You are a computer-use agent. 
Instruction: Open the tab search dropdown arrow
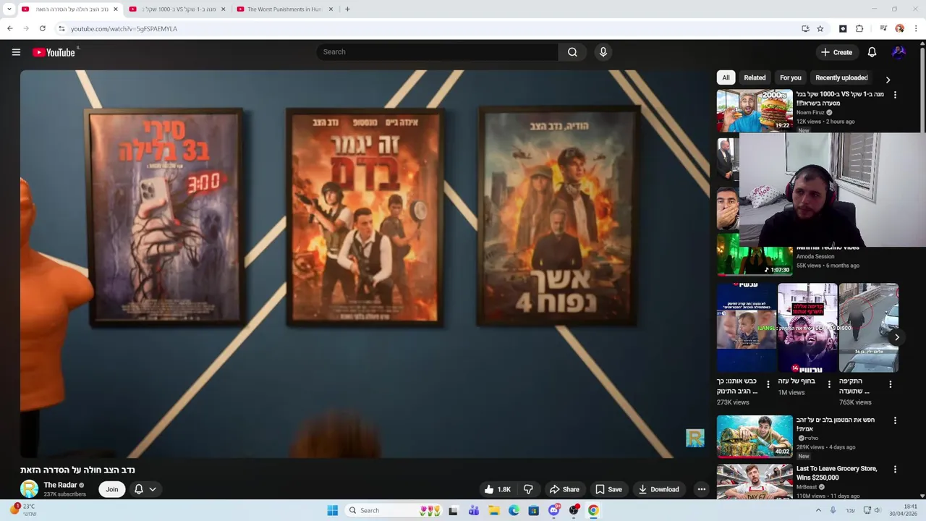click(9, 9)
